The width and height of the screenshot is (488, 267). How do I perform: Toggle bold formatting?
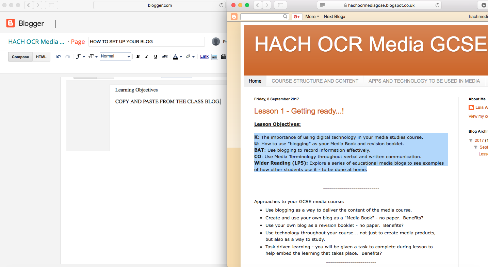coord(138,56)
